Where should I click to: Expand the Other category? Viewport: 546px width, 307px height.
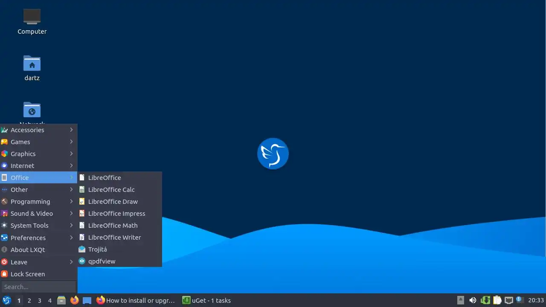(x=38, y=190)
